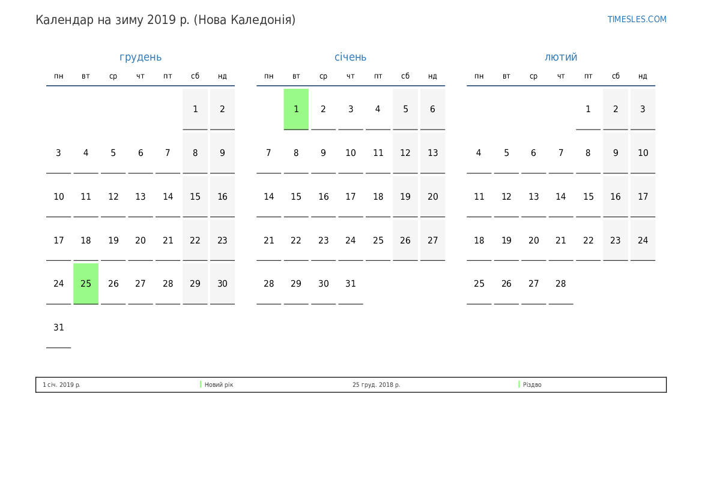Click legend date '1 січ. 2019 р.'

61,384
